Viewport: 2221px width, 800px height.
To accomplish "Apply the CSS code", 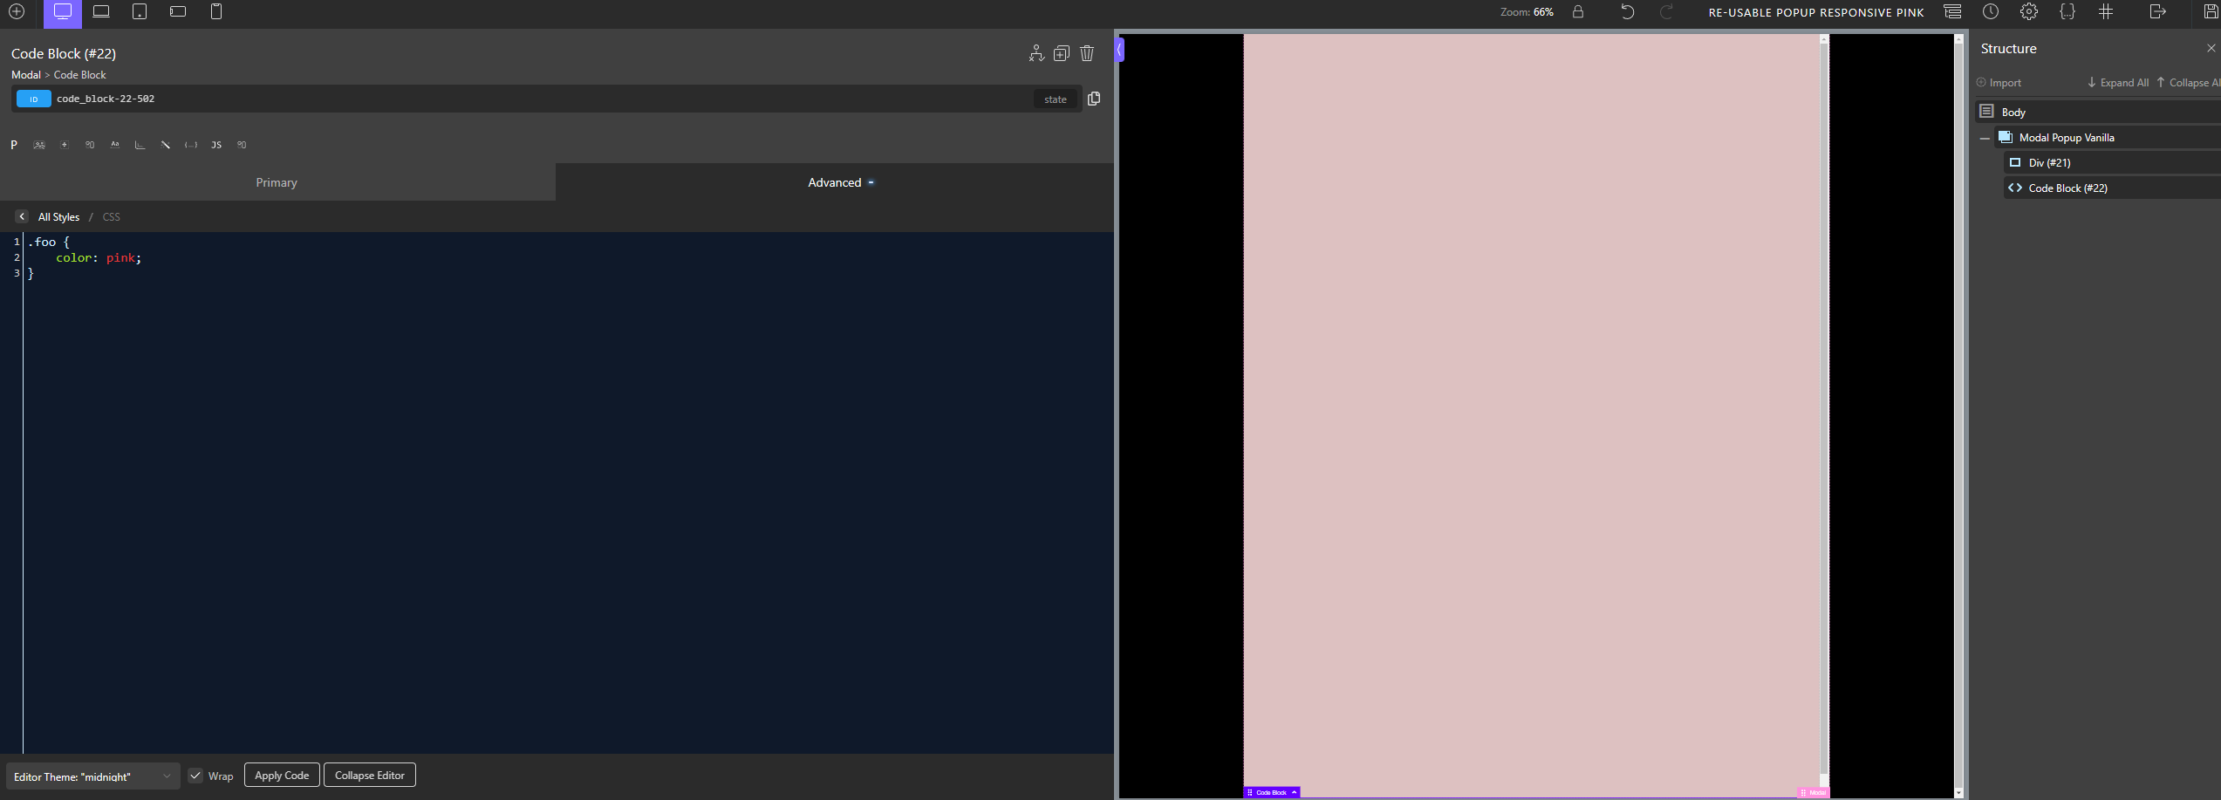I will (281, 775).
